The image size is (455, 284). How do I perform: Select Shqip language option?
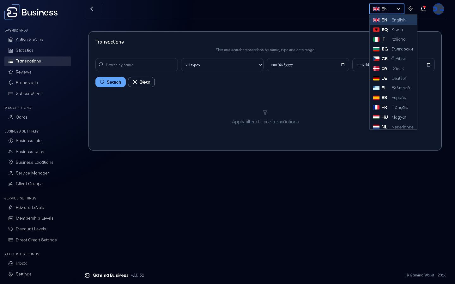click(x=393, y=30)
